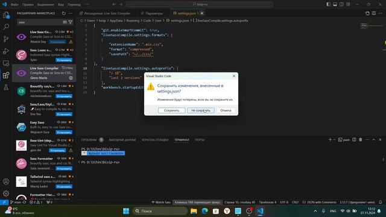Click the taskbar Поиск search box
Image resolution: width=386 pixels, height=217 pixels.
tap(160, 211)
